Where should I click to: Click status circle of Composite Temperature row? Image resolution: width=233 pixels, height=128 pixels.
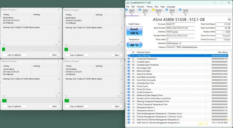[x=129, y=59]
